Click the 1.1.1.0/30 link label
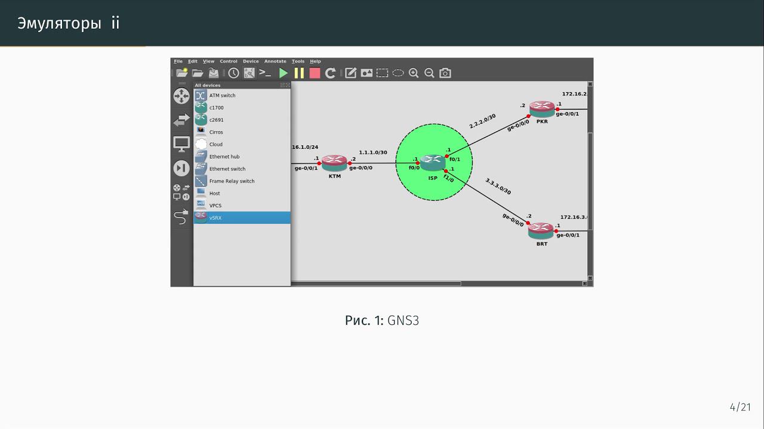 [373, 153]
